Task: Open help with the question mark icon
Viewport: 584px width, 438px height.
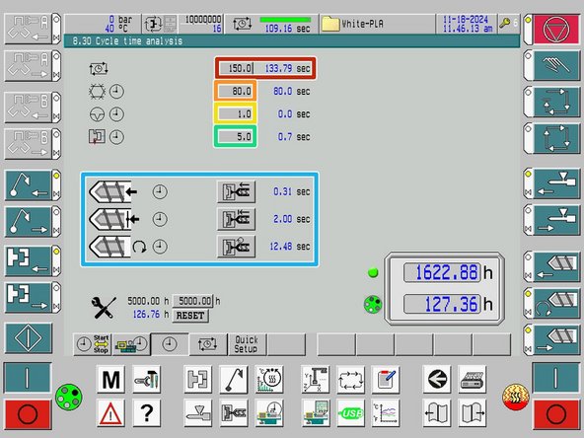Action: coord(147,413)
